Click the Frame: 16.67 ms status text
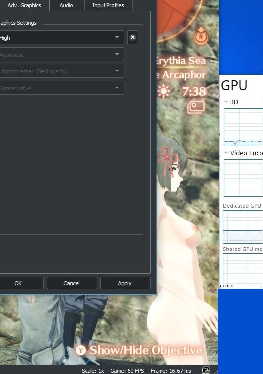Image resolution: width=263 pixels, height=374 pixels. point(170,371)
